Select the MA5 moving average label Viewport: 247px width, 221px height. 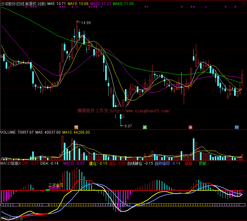[56, 4]
